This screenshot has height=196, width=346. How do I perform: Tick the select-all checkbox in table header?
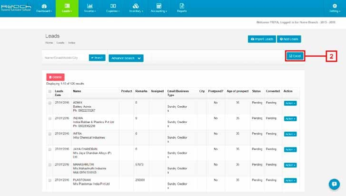tap(50, 91)
